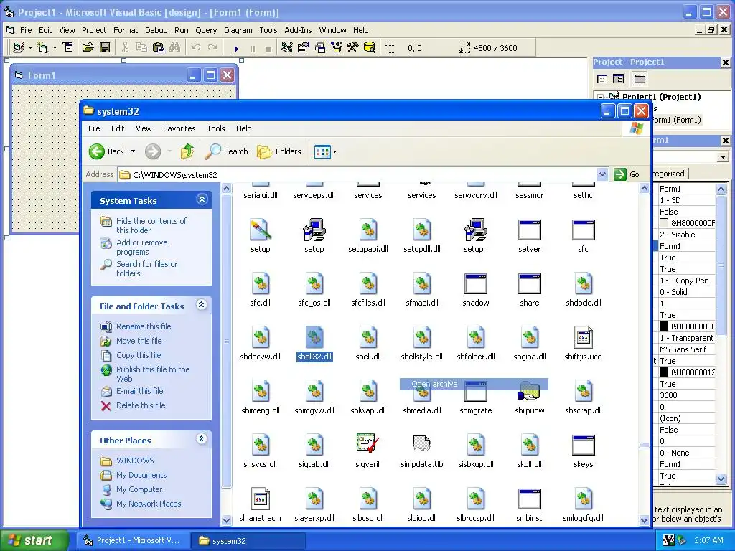Open Form Layout Window toolbar icon
The image size is (735, 551).
pyautogui.click(x=320, y=48)
